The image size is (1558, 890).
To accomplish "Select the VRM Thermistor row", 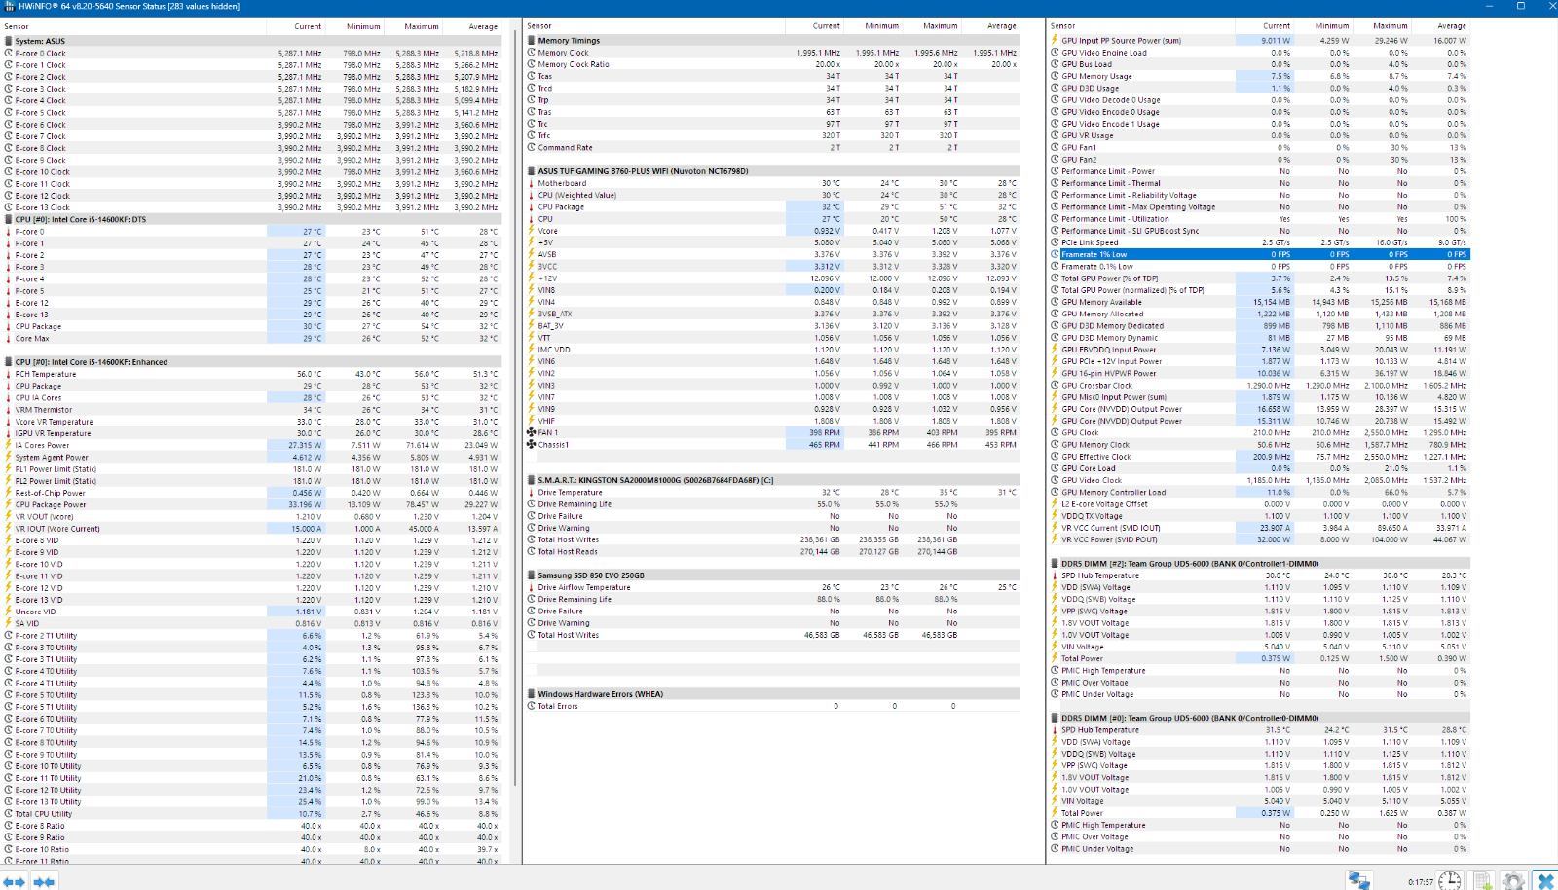I will (252, 410).
